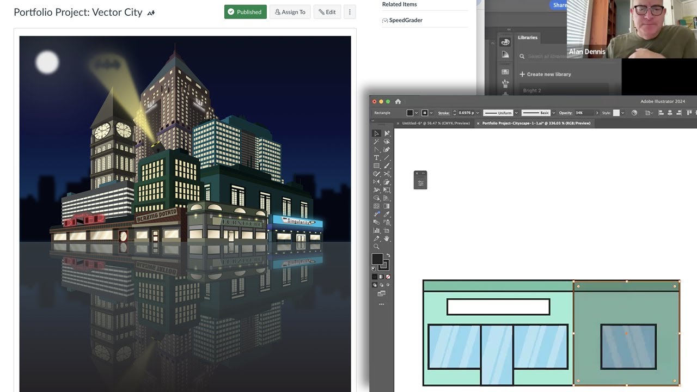Viewport: 697px width, 392px height.
Task: Select the Line Segment tool
Action: [x=387, y=158]
